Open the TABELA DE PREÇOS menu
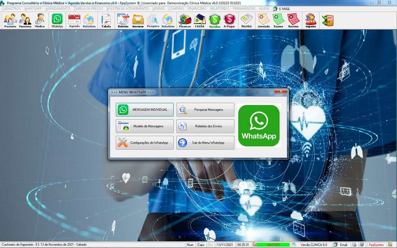This screenshot has width=397, height=248. (88, 8)
